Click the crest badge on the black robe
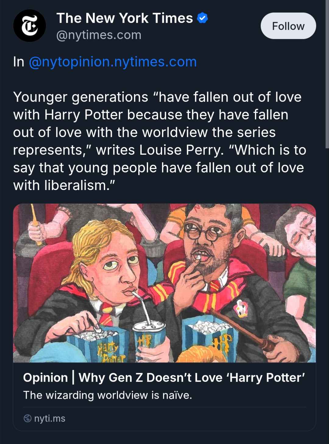This screenshot has height=444, width=329. pos(242,308)
